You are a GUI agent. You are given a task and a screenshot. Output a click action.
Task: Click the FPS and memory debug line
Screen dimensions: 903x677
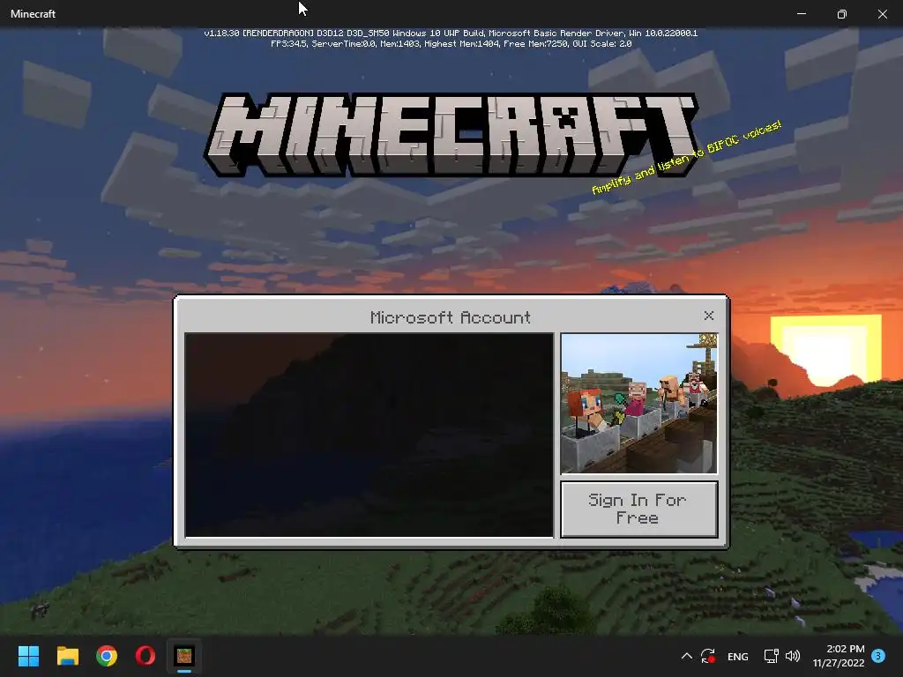tap(451, 44)
